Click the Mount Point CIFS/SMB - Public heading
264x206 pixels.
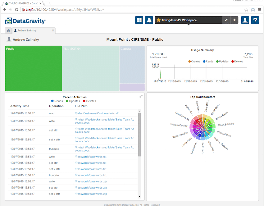[x=135, y=39]
